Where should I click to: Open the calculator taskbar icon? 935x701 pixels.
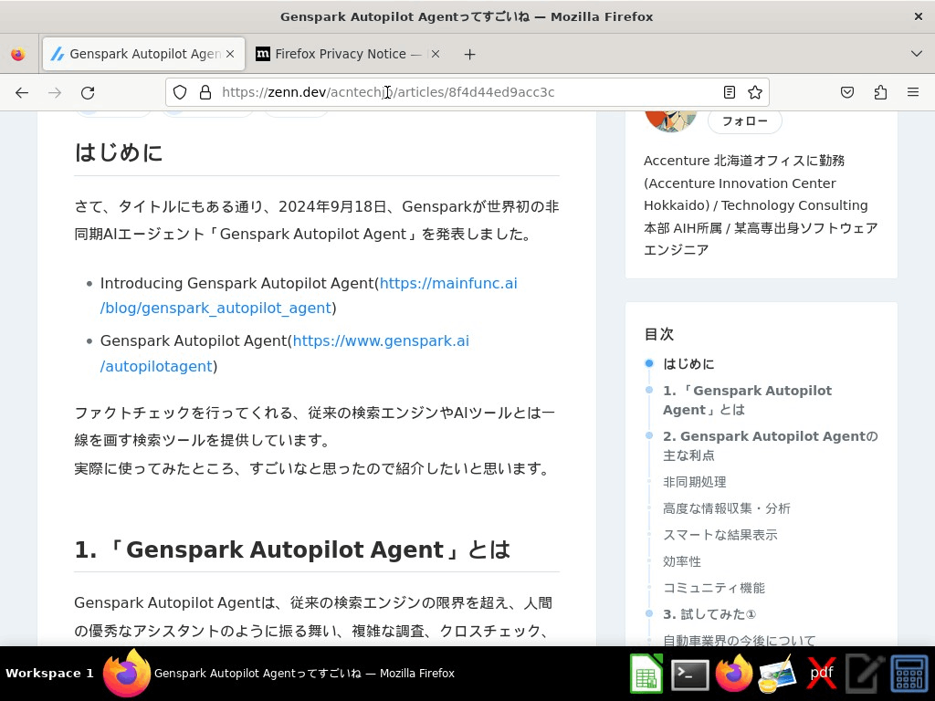click(x=909, y=675)
